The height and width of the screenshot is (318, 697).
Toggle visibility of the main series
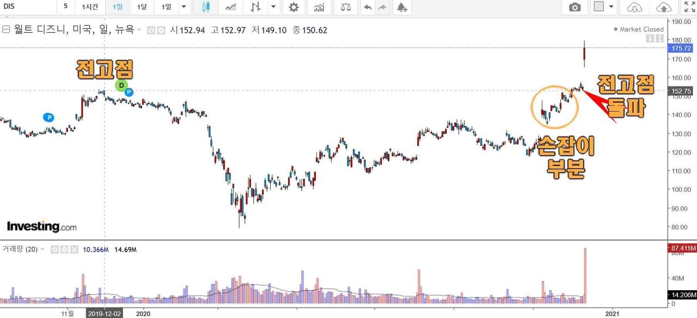pos(152,30)
